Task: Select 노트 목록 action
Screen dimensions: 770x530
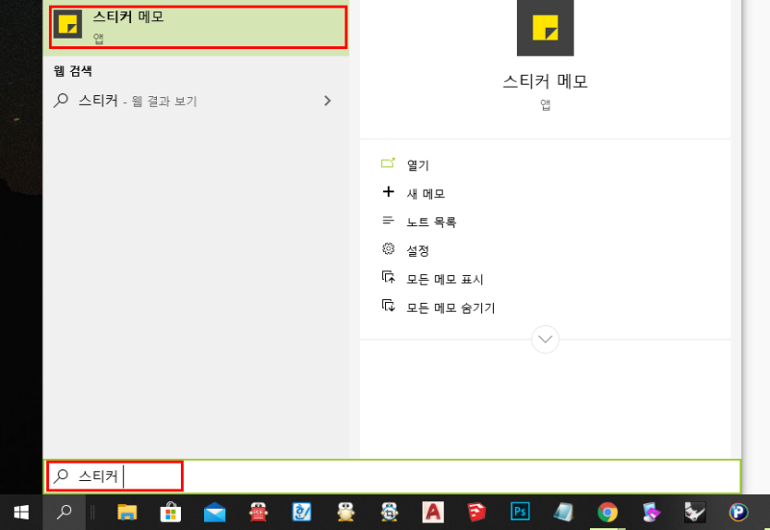Action: (431, 222)
